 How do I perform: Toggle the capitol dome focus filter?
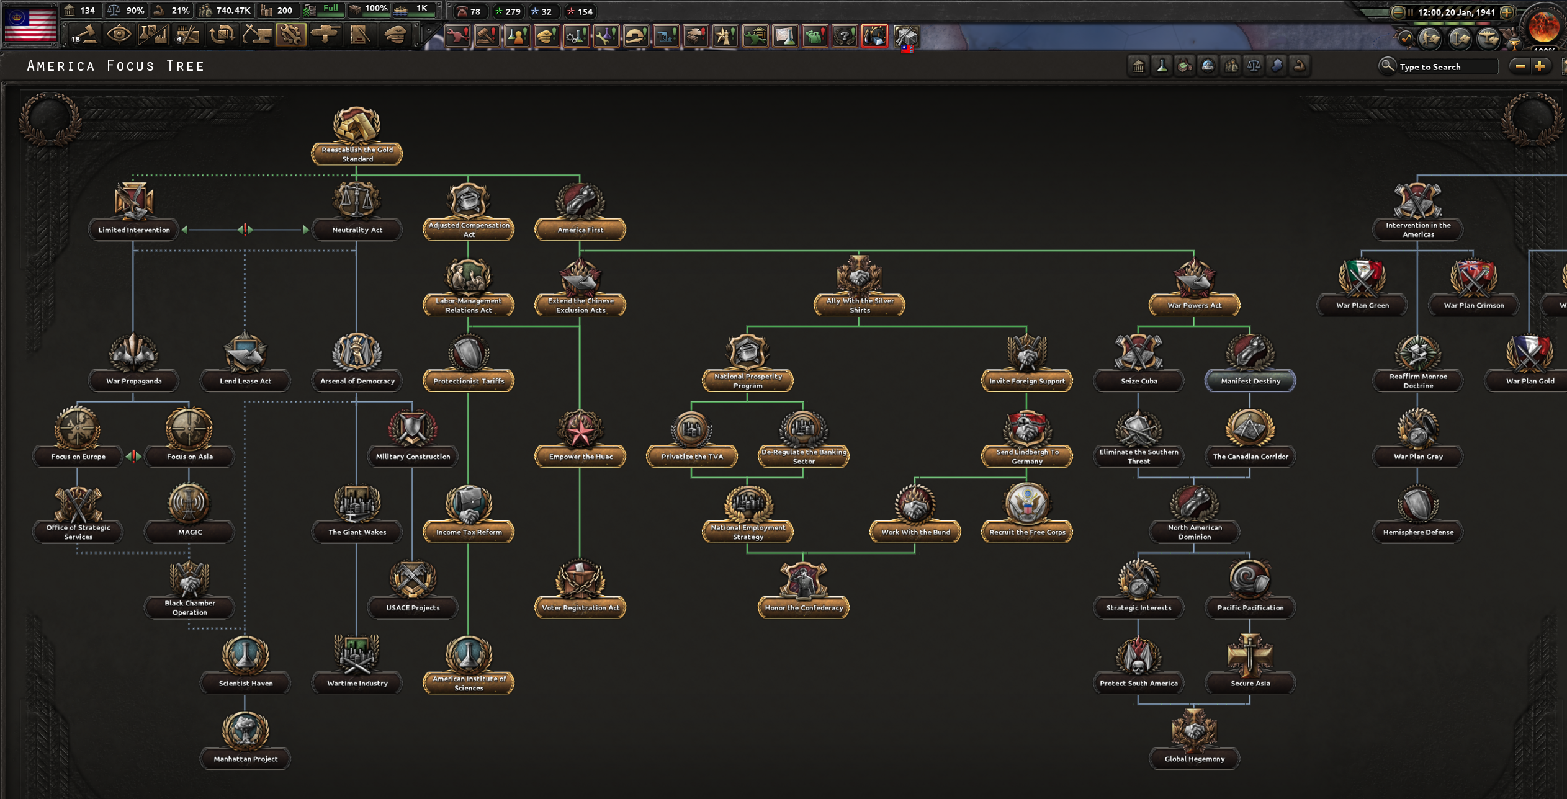1208,66
